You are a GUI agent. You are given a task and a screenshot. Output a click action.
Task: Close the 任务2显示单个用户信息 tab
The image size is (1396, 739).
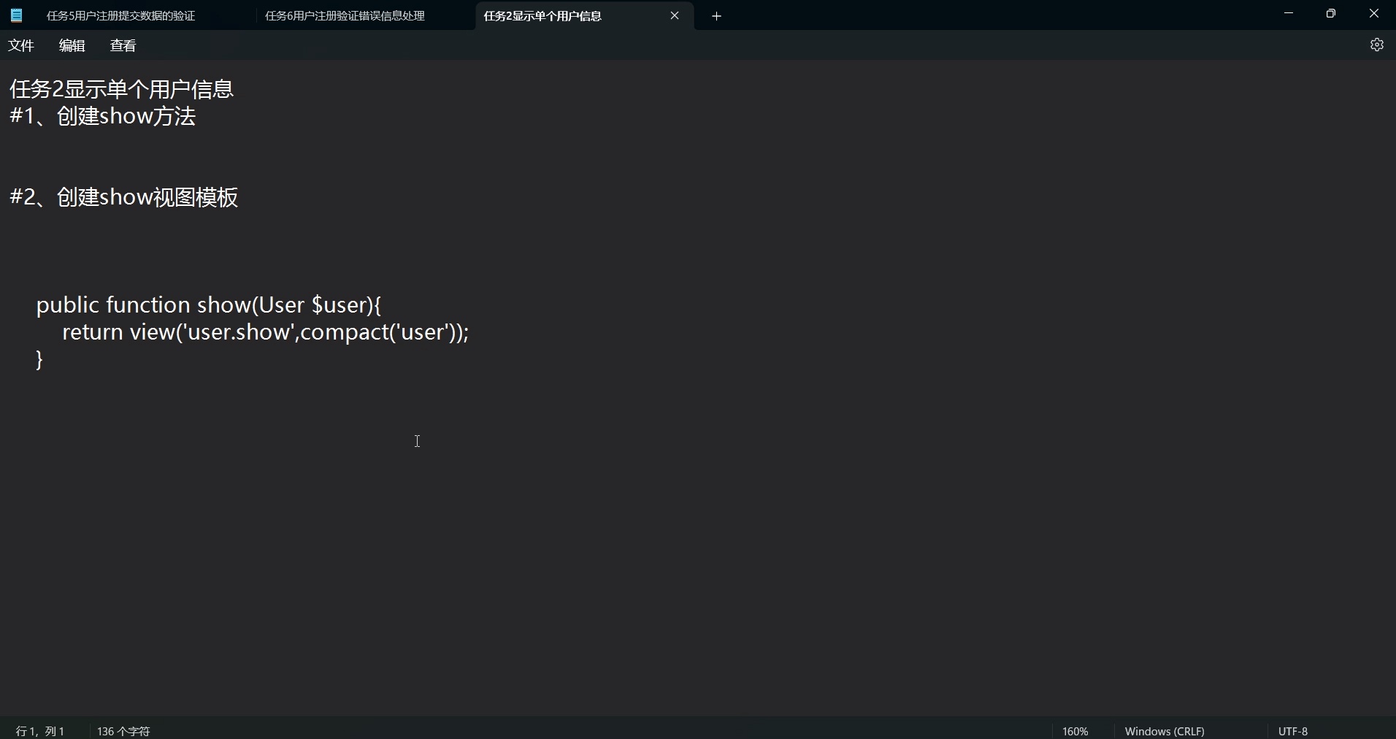click(x=675, y=15)
